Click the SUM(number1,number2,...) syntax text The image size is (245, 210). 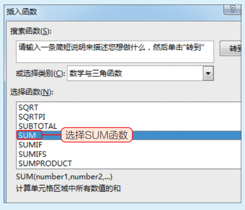pyautogui.click(x=64, y=177)
